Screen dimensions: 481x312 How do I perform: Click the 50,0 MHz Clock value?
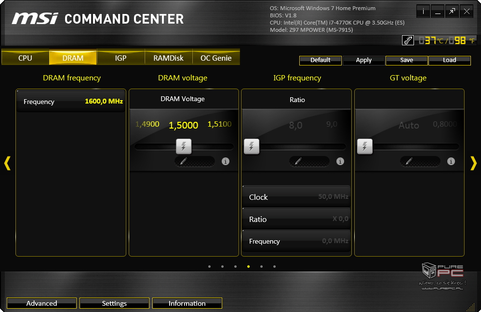333,196
